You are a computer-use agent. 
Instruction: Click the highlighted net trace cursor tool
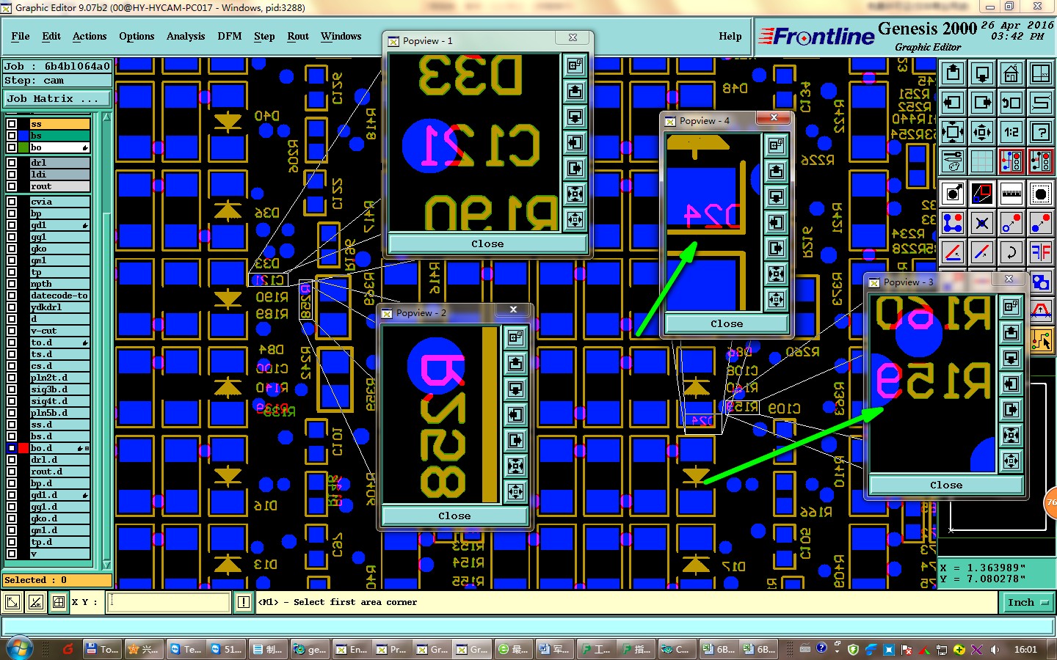pyautogui.click(x=1042, y=340)
